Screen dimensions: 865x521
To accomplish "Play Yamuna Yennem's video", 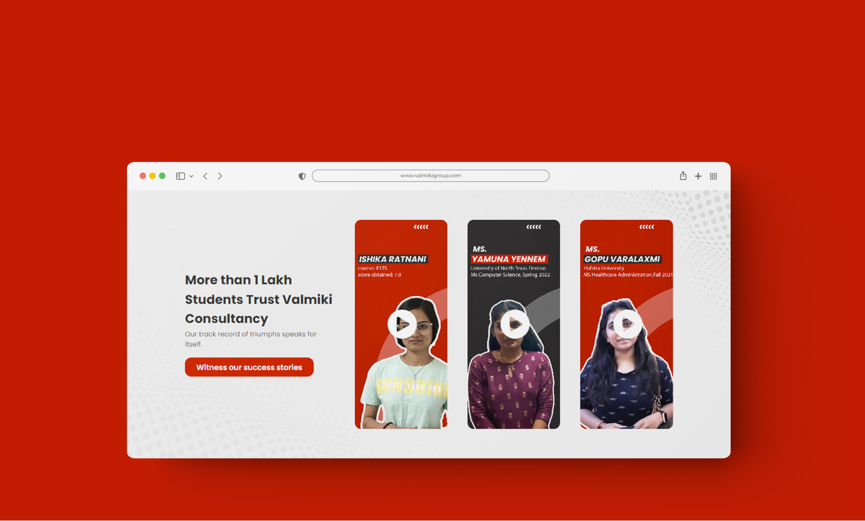I will click(514, 324).
